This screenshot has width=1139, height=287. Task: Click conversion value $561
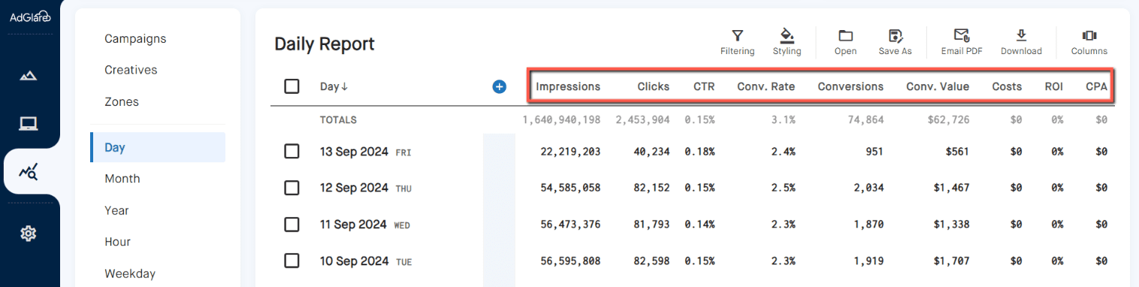click(x=957, y=152)
